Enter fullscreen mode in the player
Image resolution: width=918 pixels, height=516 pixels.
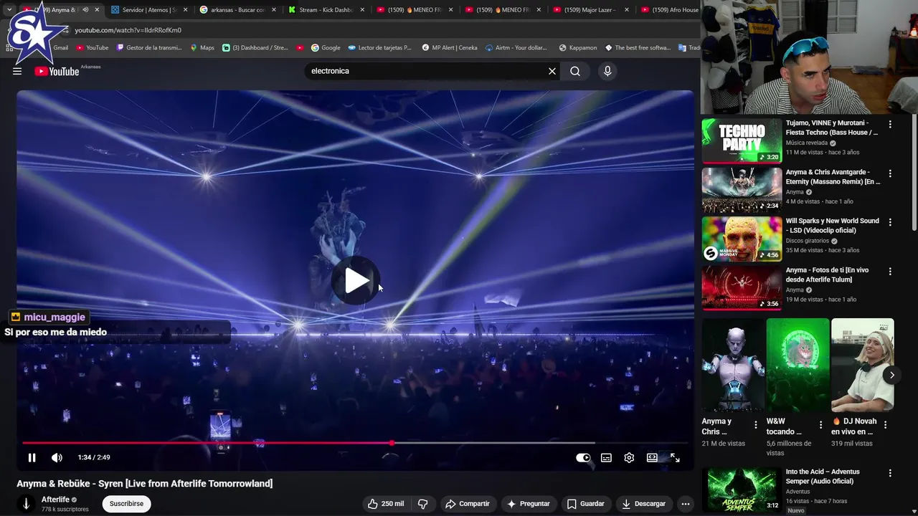click(675, 457)
